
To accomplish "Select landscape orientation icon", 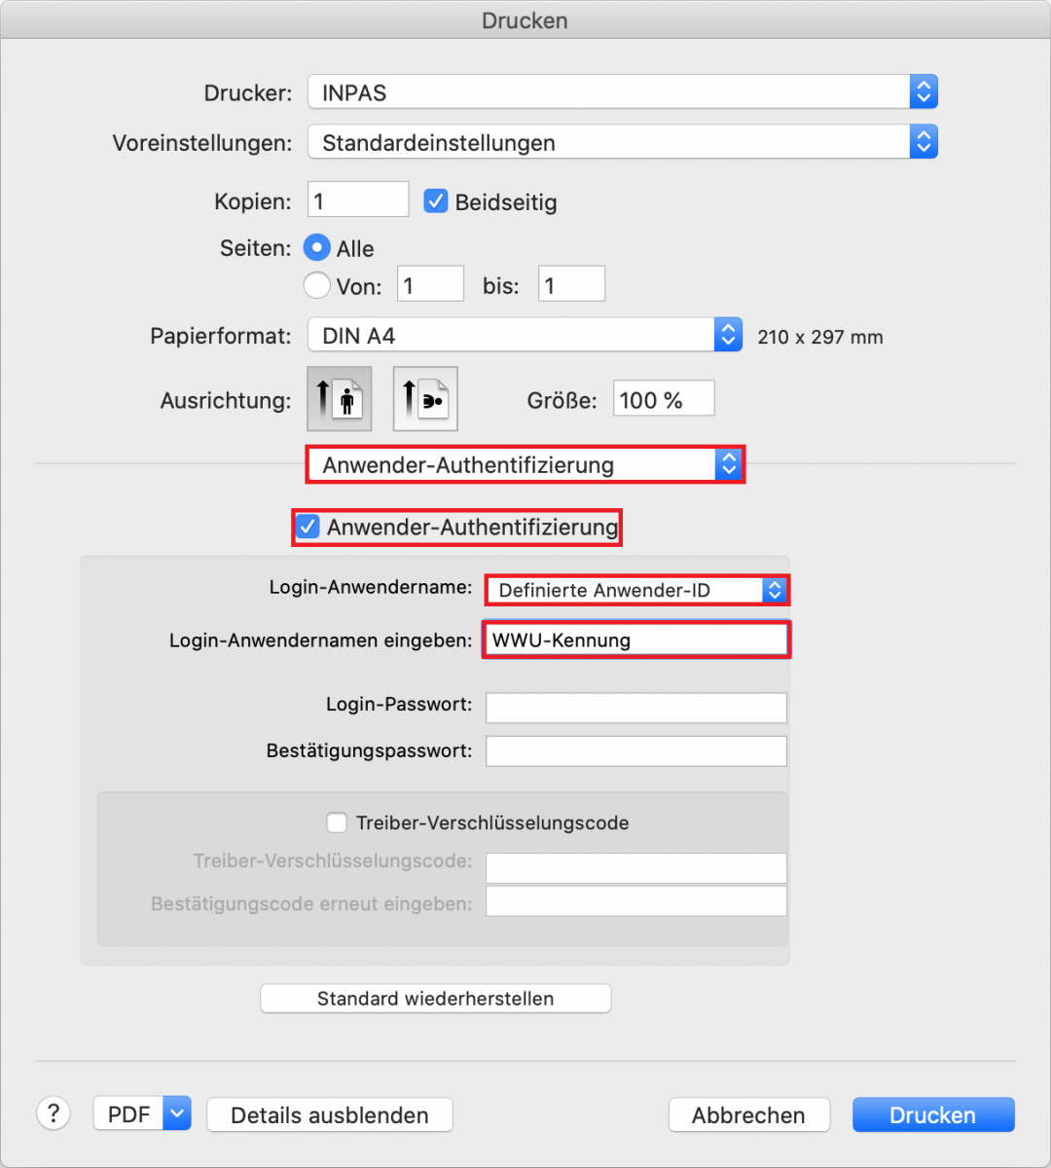I will click(425, 399).
